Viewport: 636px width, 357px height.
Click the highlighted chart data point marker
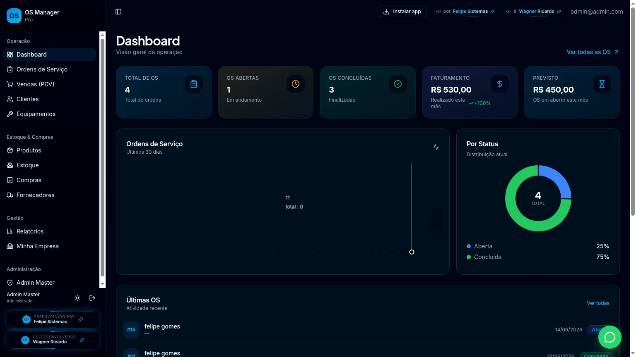click(x=412, y=252)
